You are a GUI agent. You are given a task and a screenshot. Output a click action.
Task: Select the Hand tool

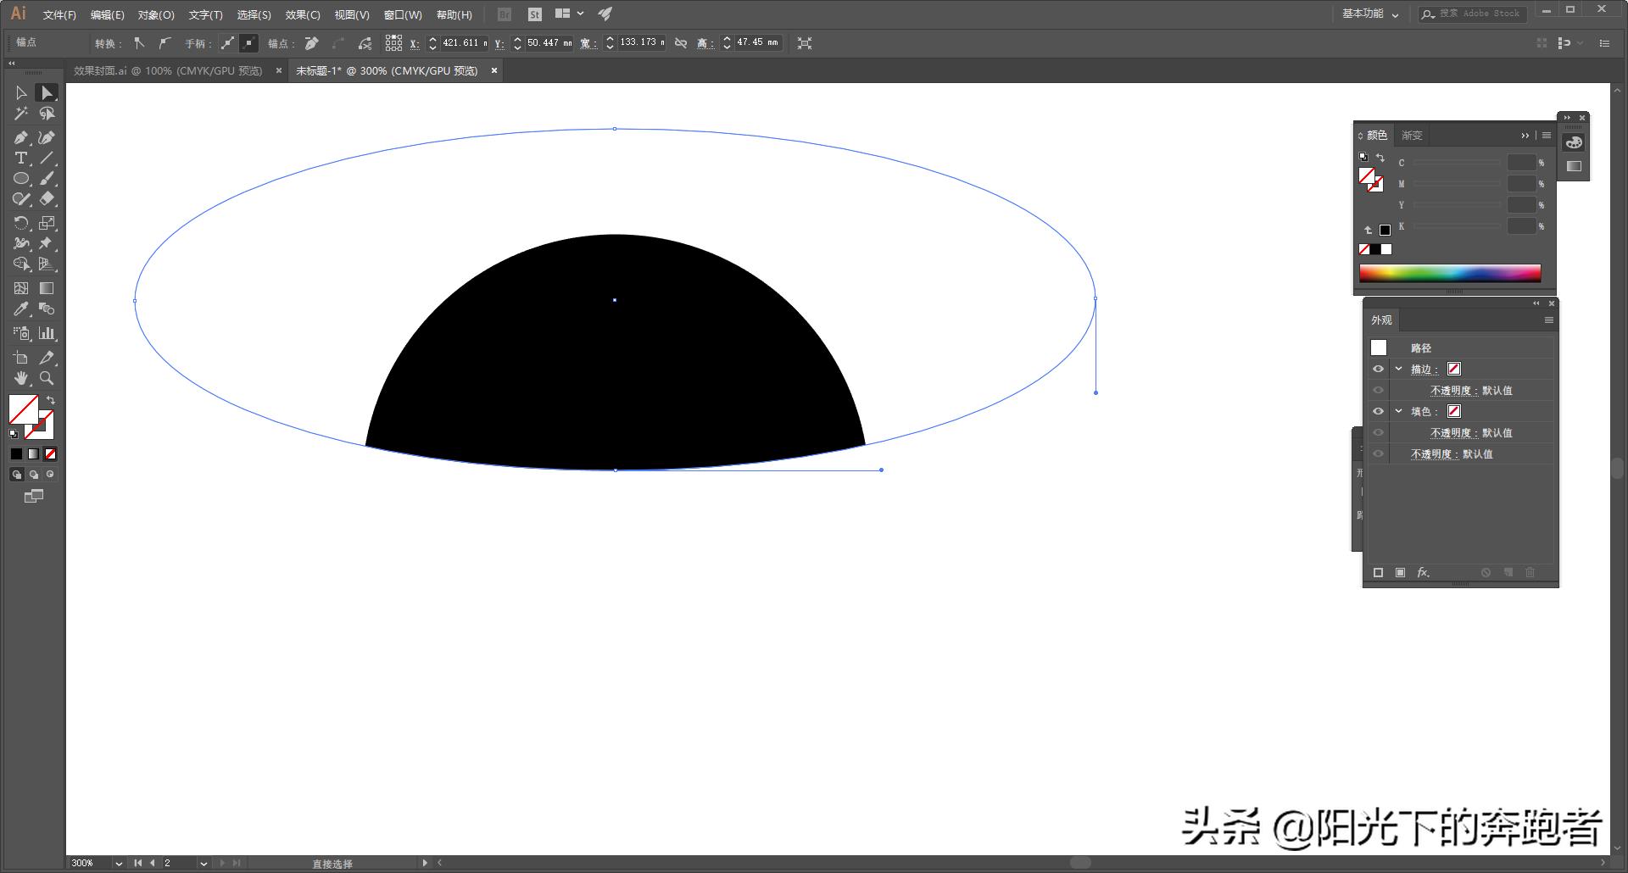click(x=21, y=378)
